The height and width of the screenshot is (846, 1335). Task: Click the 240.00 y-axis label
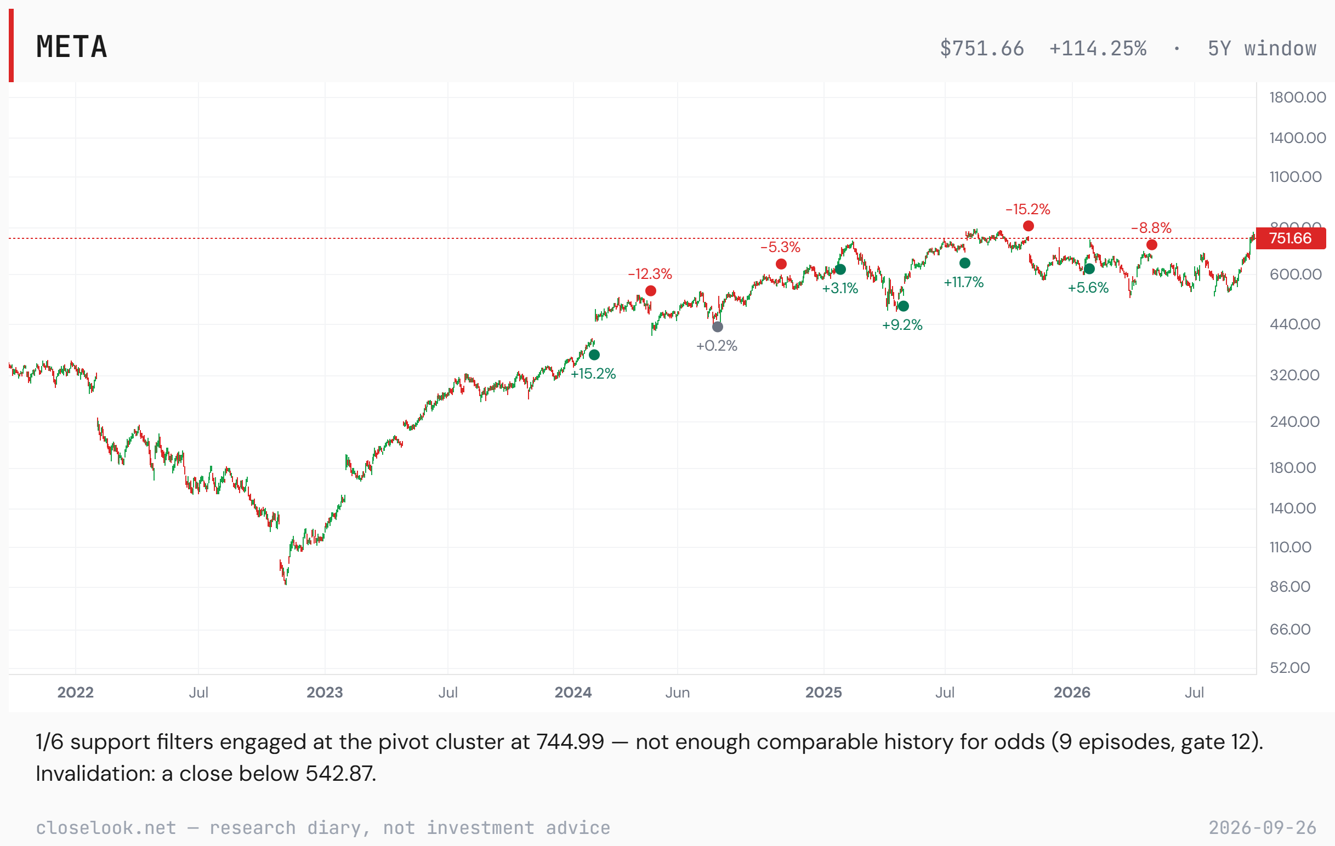1294,422
